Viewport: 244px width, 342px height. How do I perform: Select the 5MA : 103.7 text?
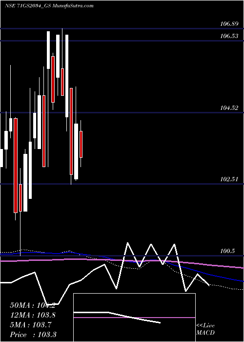31,325
